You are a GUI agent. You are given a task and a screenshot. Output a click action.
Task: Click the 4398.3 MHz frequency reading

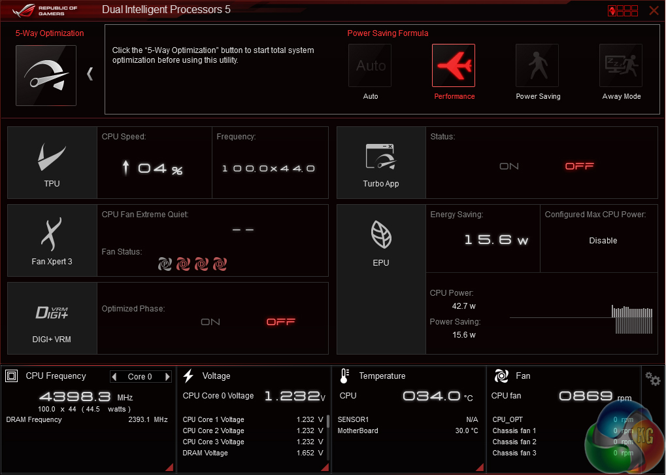[x=86, y=397]
